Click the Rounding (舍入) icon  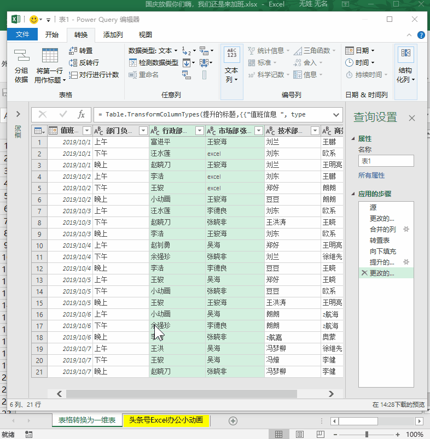click(x=297, y=63)
